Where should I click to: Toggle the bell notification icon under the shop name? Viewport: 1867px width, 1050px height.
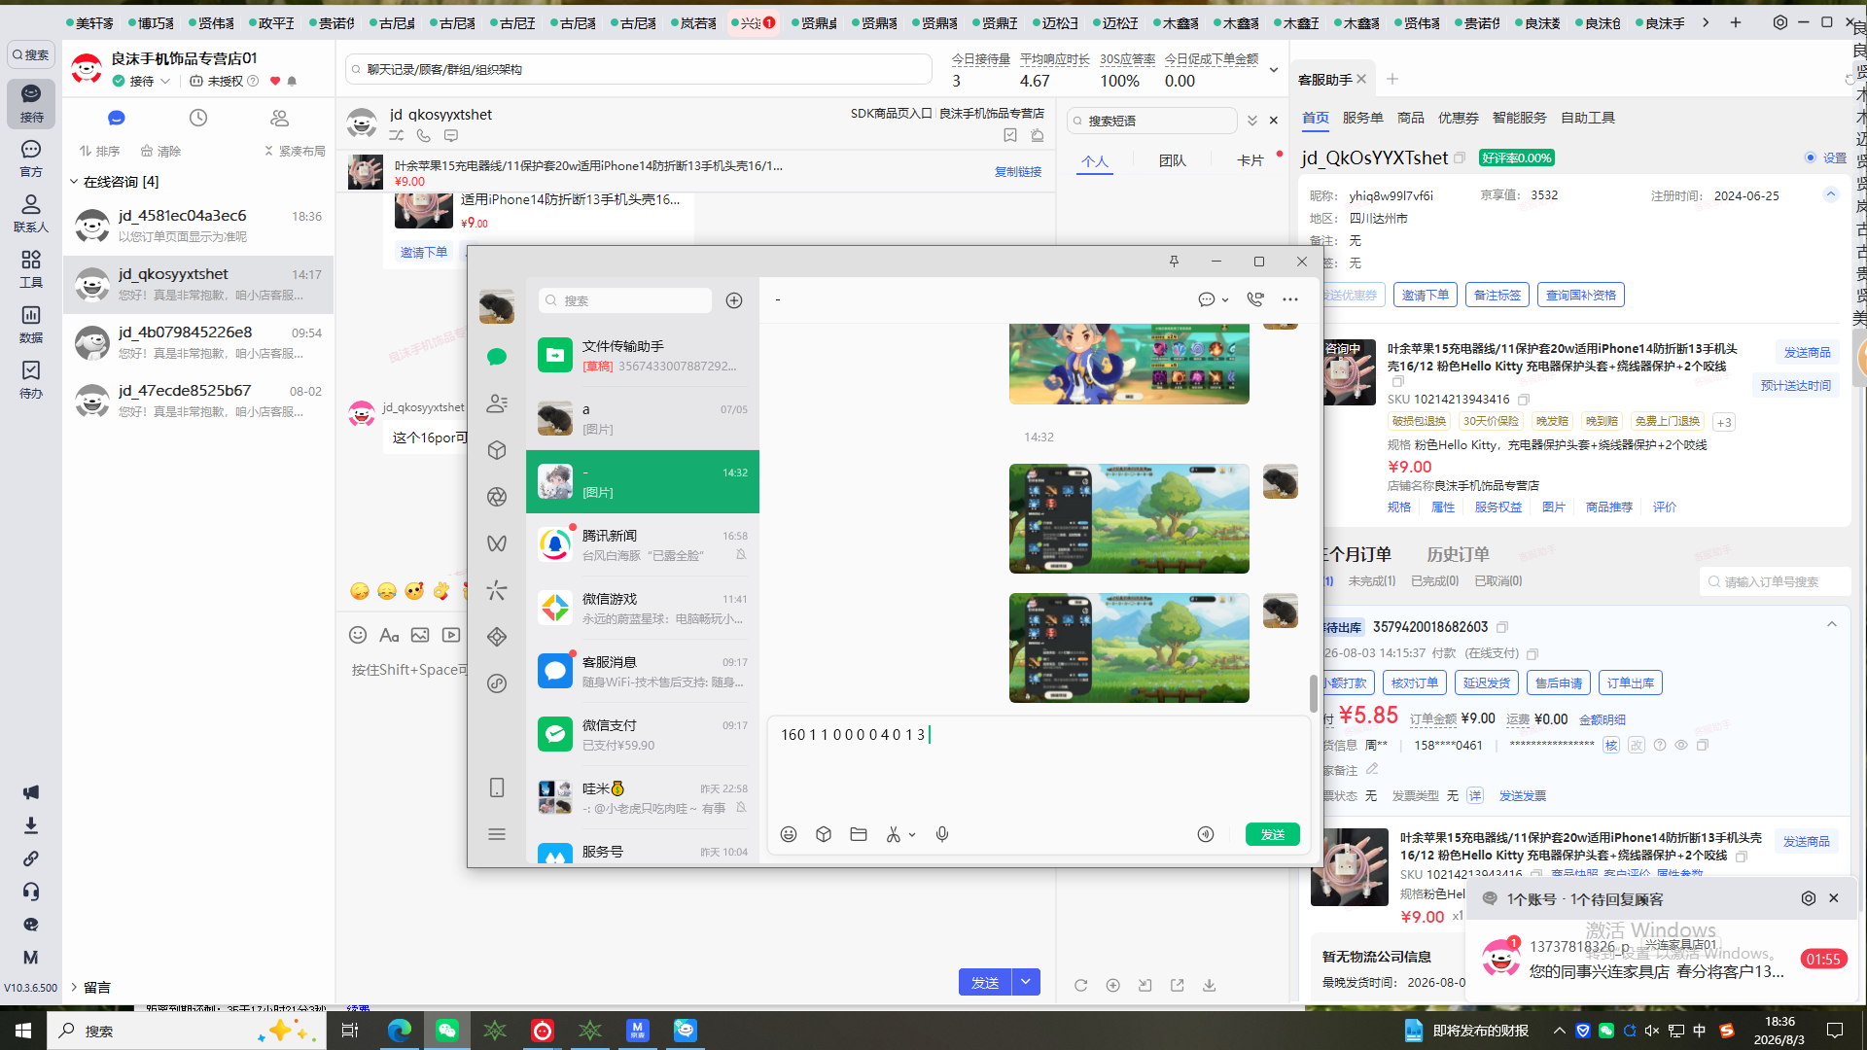292,81
